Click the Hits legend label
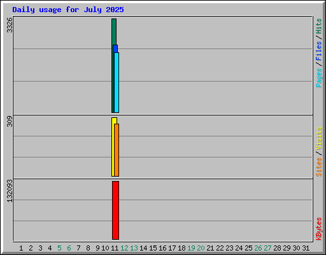This screenshot has width=326, height=255. pos(318,26)
